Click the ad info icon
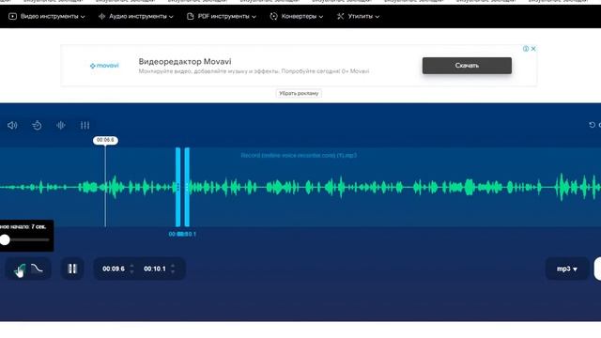The height and width of the screenshot is (338, 601). 526,49
